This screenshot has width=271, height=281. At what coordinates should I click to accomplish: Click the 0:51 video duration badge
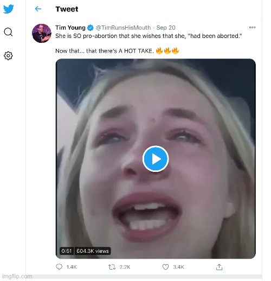[x=67, y=251]
